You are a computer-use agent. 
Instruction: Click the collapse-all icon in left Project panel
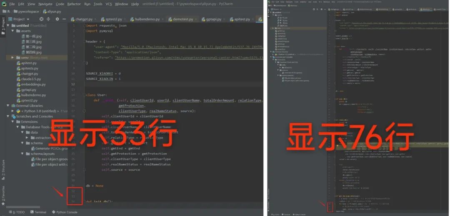[x=48, y=19]
